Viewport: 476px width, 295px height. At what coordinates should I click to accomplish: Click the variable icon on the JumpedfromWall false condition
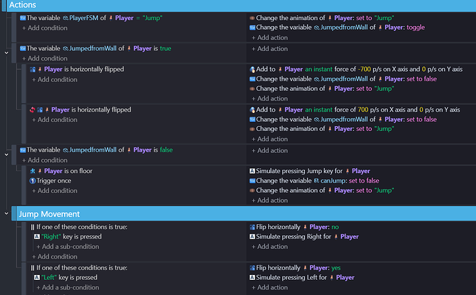tap(23, 150)
